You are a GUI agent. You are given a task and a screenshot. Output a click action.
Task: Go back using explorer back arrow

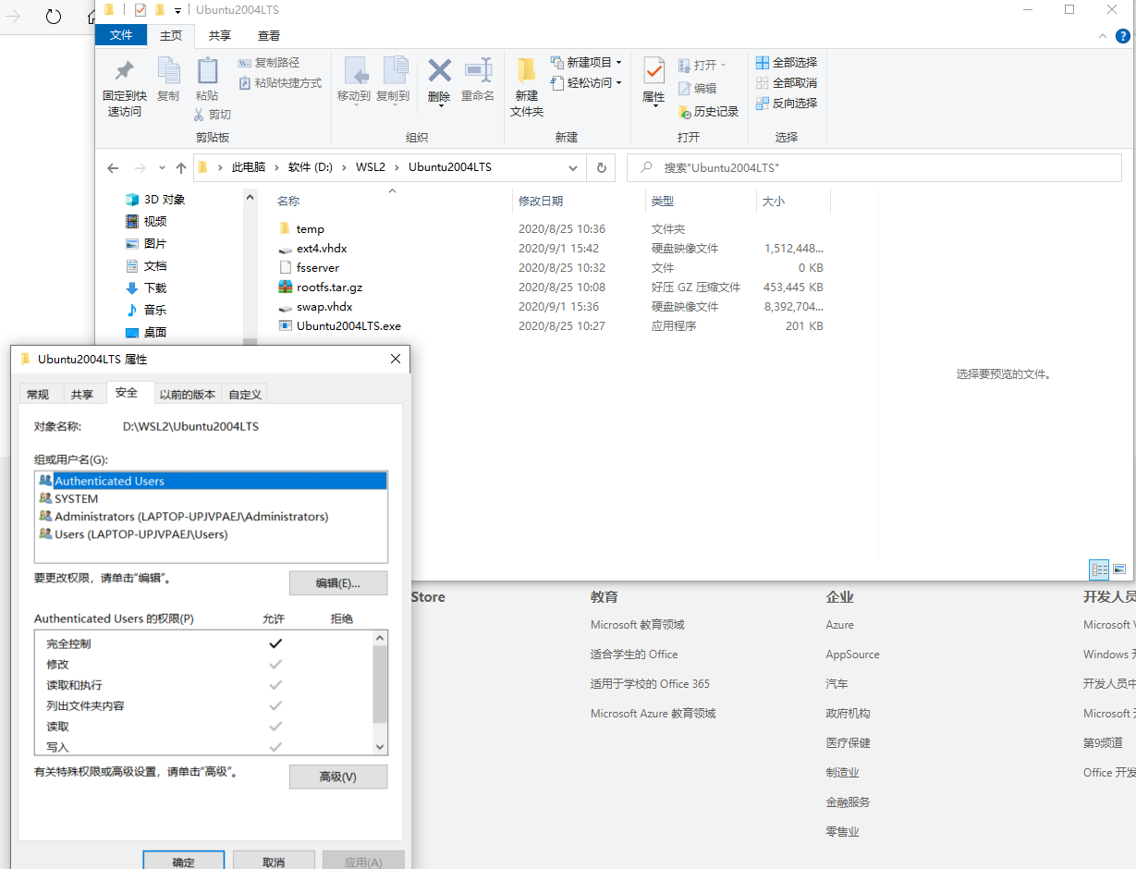113,168
